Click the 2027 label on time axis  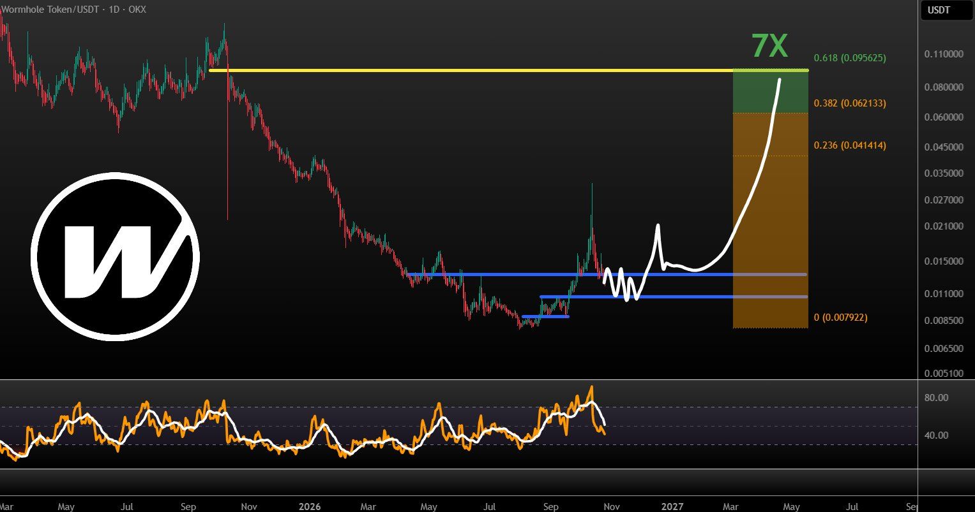pyautogui.click(x=672, y=507)
